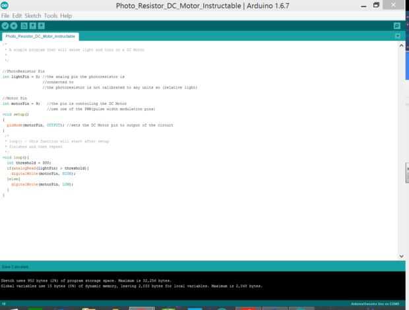
Task: Close the Arduino window
Action: 393,5
